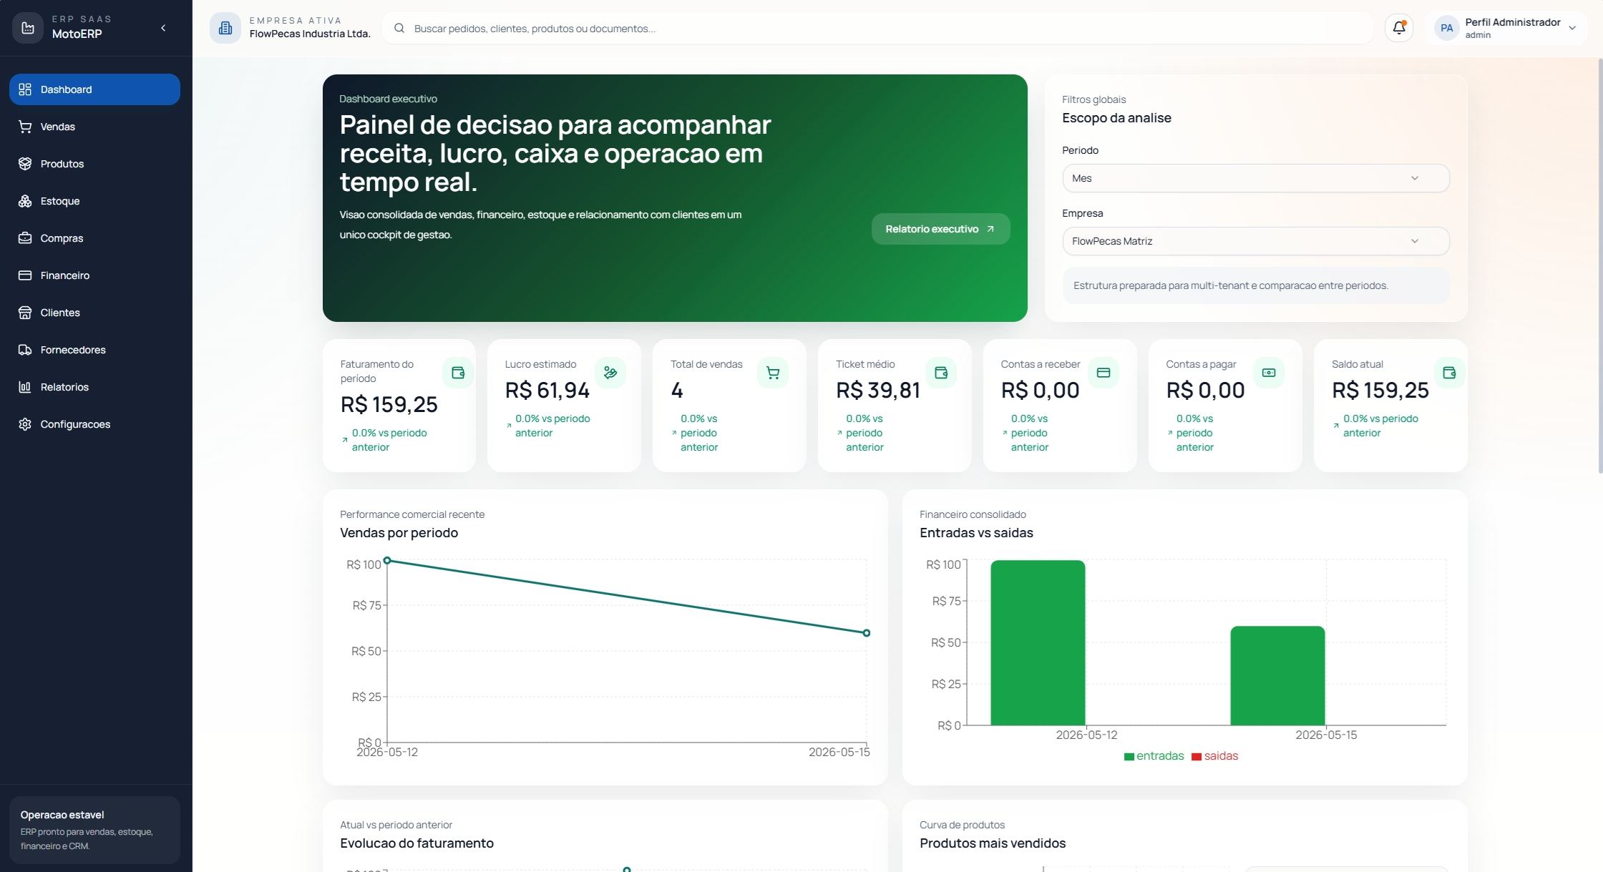
Task: Open notifications with the bell icon
Action: click(x=1399, y=28)
